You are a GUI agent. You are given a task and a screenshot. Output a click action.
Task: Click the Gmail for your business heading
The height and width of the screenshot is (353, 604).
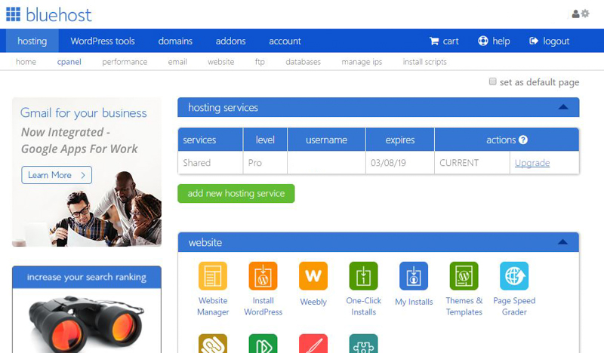click(84, 113)
